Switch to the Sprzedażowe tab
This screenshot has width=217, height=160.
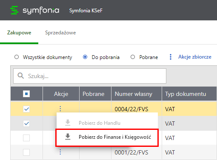60,33
